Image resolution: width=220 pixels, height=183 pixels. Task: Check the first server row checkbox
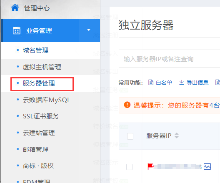tap(129, 167)
